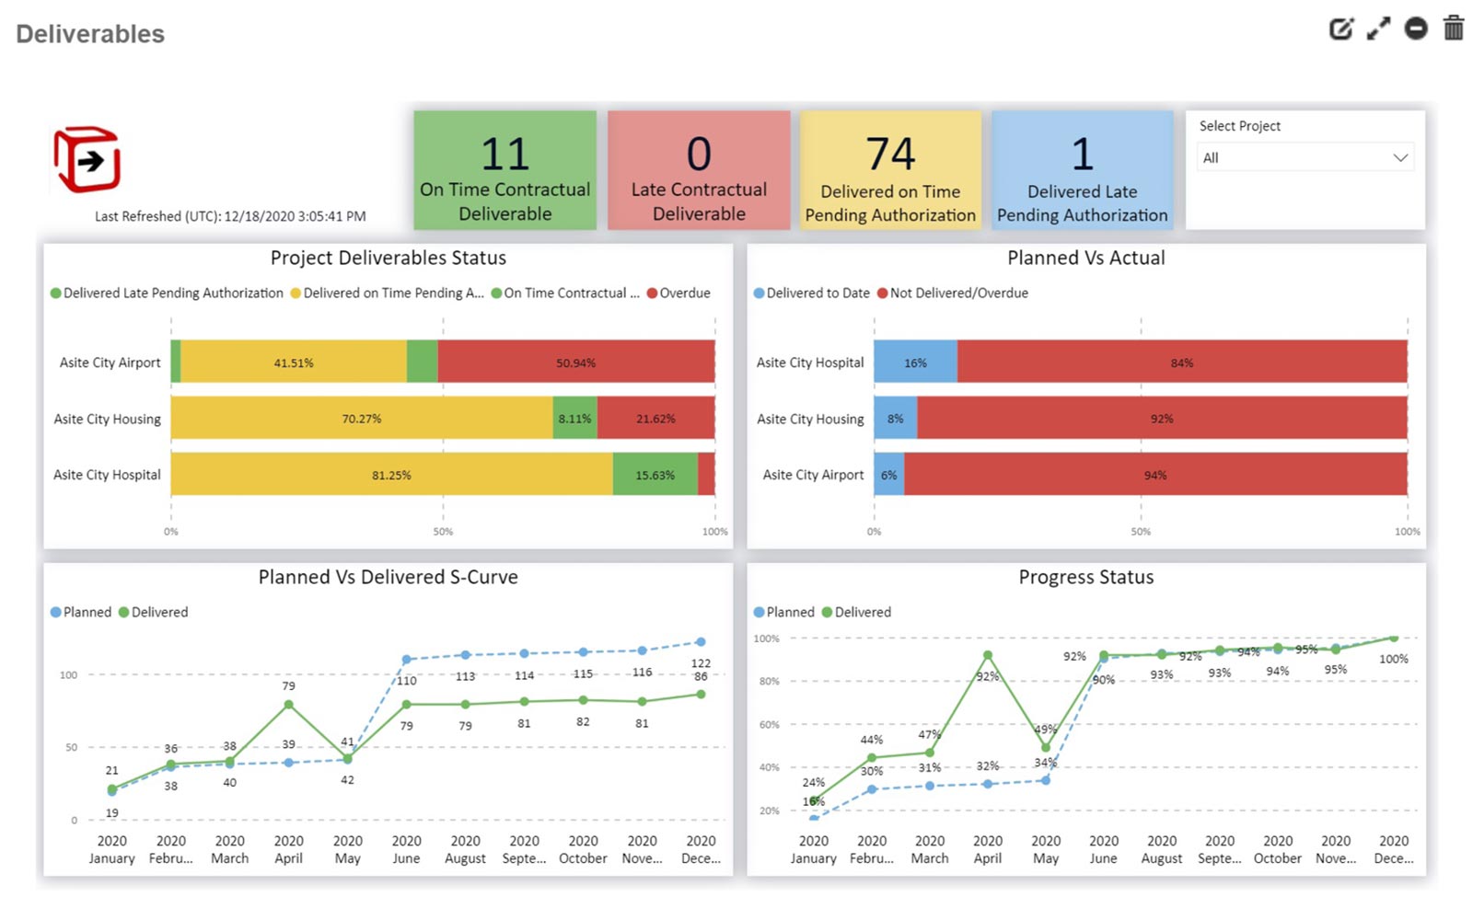Toggle Delivered to Date legend item
This screenshot has height=920, width=1473.
(811, 293)
